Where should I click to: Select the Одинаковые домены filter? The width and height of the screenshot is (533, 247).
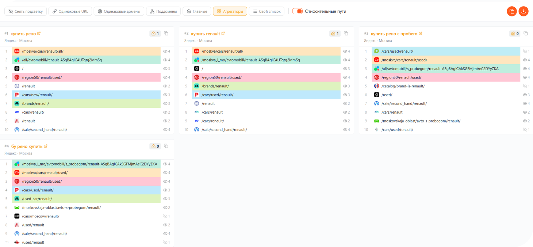coord(119,11)
